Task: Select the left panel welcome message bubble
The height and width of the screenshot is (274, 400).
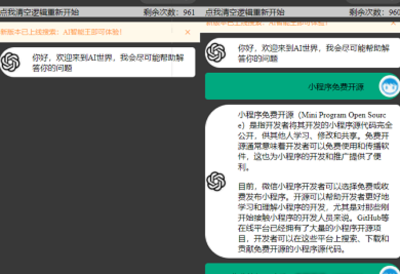Action: (108, 62)
